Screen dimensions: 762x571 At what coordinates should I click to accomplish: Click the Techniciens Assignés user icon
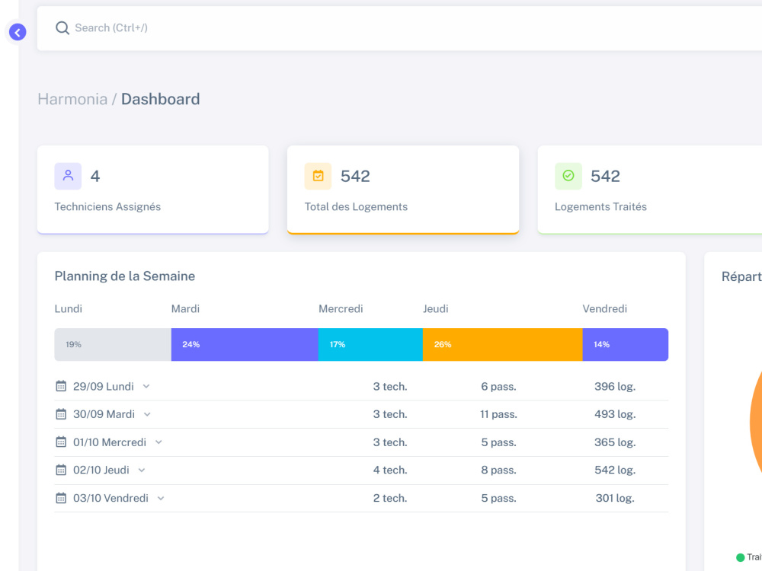(x=68, y=176)
